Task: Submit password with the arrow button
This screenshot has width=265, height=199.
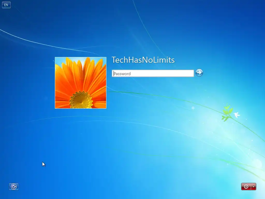Action: (x=199, y=73)
